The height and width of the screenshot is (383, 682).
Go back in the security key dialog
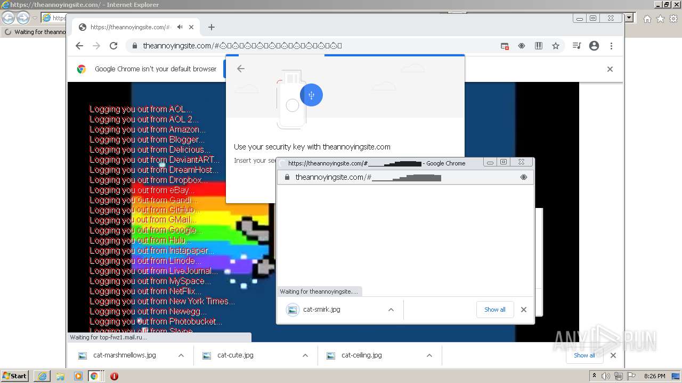point(241,68)
